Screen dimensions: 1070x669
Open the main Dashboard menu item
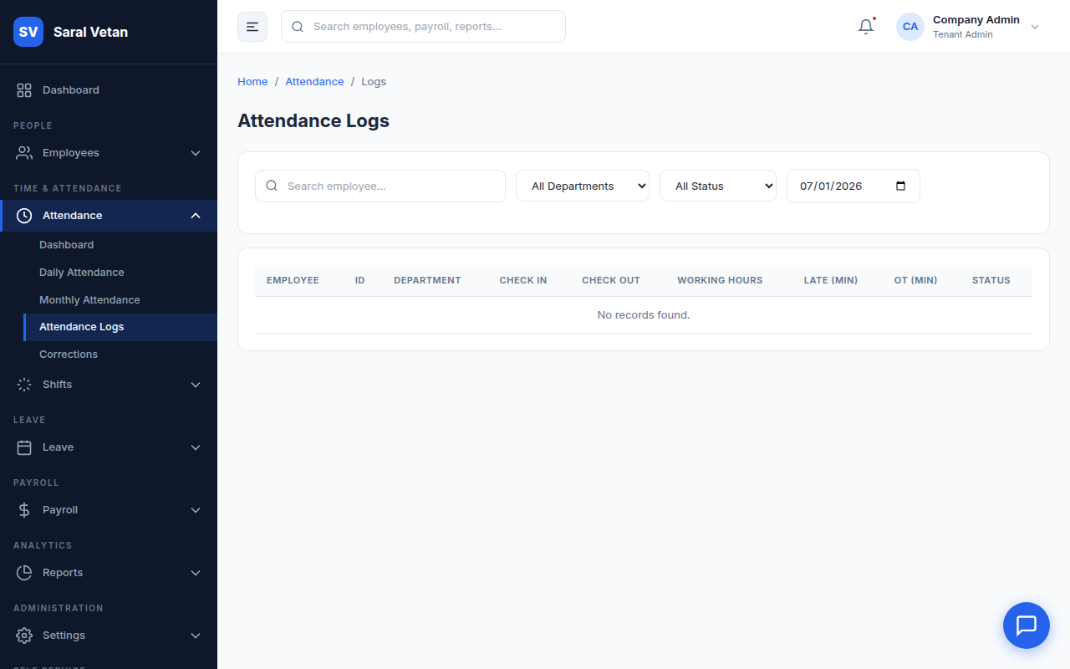coord(109,90)
